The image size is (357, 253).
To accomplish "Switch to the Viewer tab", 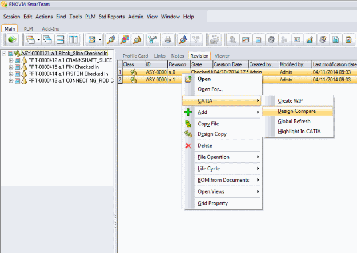I will 222,56.
